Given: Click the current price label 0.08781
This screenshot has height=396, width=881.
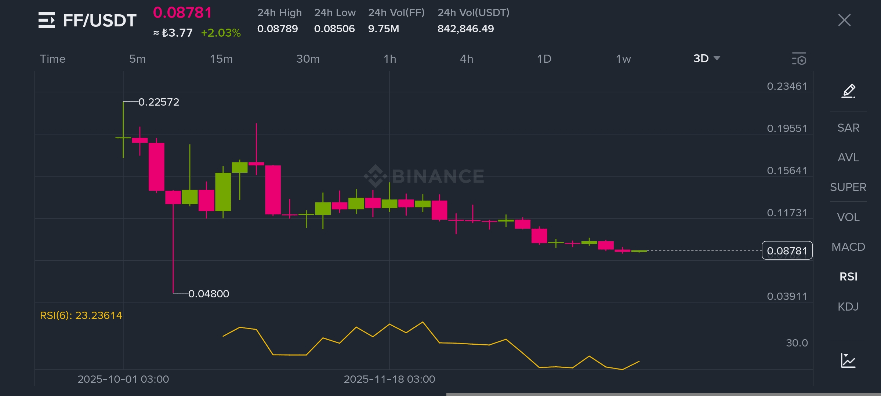Looking at the screenshot, I should 787,251.
